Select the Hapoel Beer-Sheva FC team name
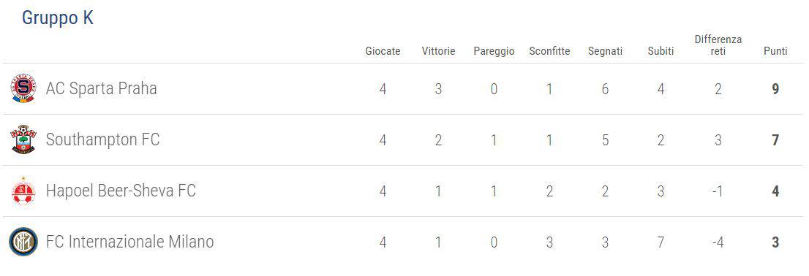The height and width of the screenshot is (276, 809). pyautogui.click(x=121, y=191)
